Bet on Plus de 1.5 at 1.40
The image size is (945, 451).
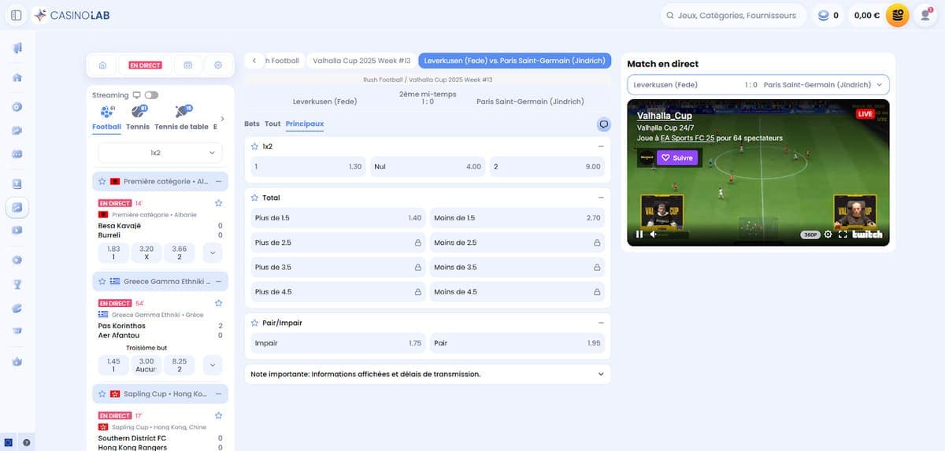[x=338, y=218]
